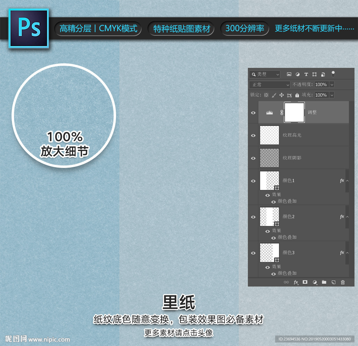Image resolution: width=358 pixels, height=346 pixels.
Task: Click the 300分辨率 pill label
Action: coord(245,28)
